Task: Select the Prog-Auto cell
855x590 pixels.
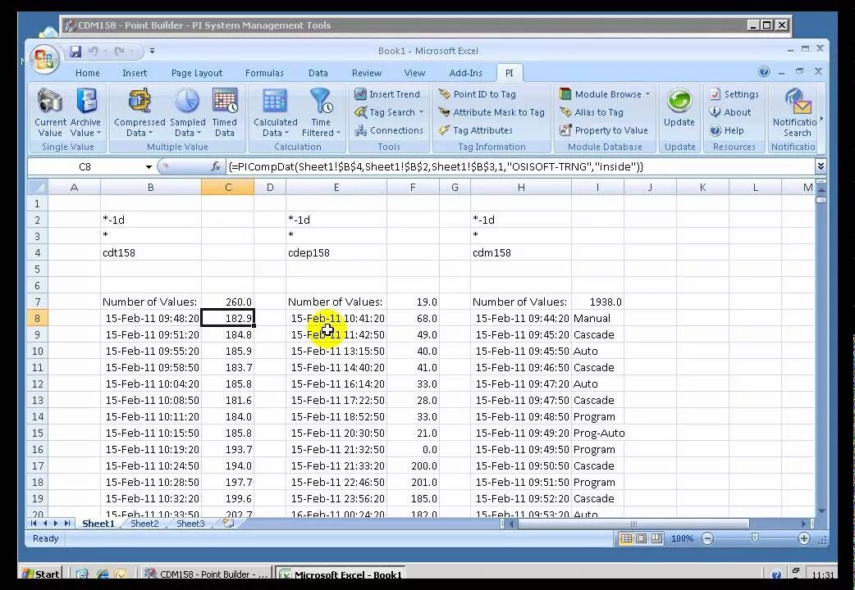Action: click(597, 433)
